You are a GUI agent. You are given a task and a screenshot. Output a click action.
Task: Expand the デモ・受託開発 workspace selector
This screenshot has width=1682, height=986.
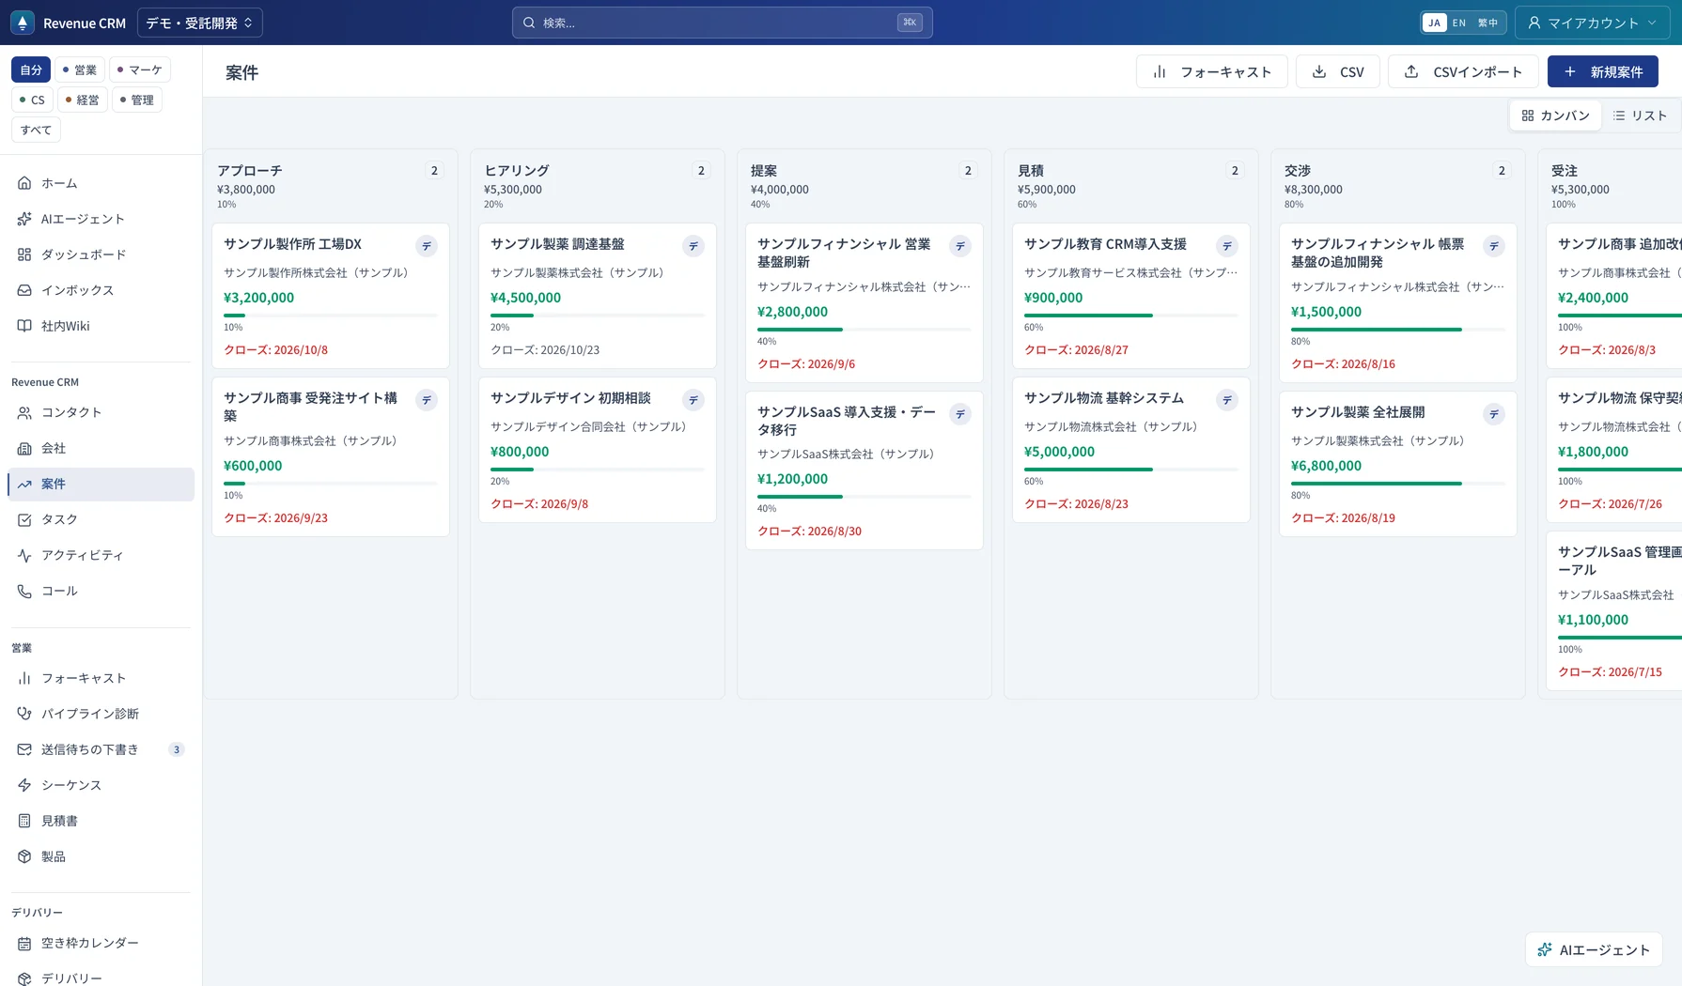[x=200, y=23]
